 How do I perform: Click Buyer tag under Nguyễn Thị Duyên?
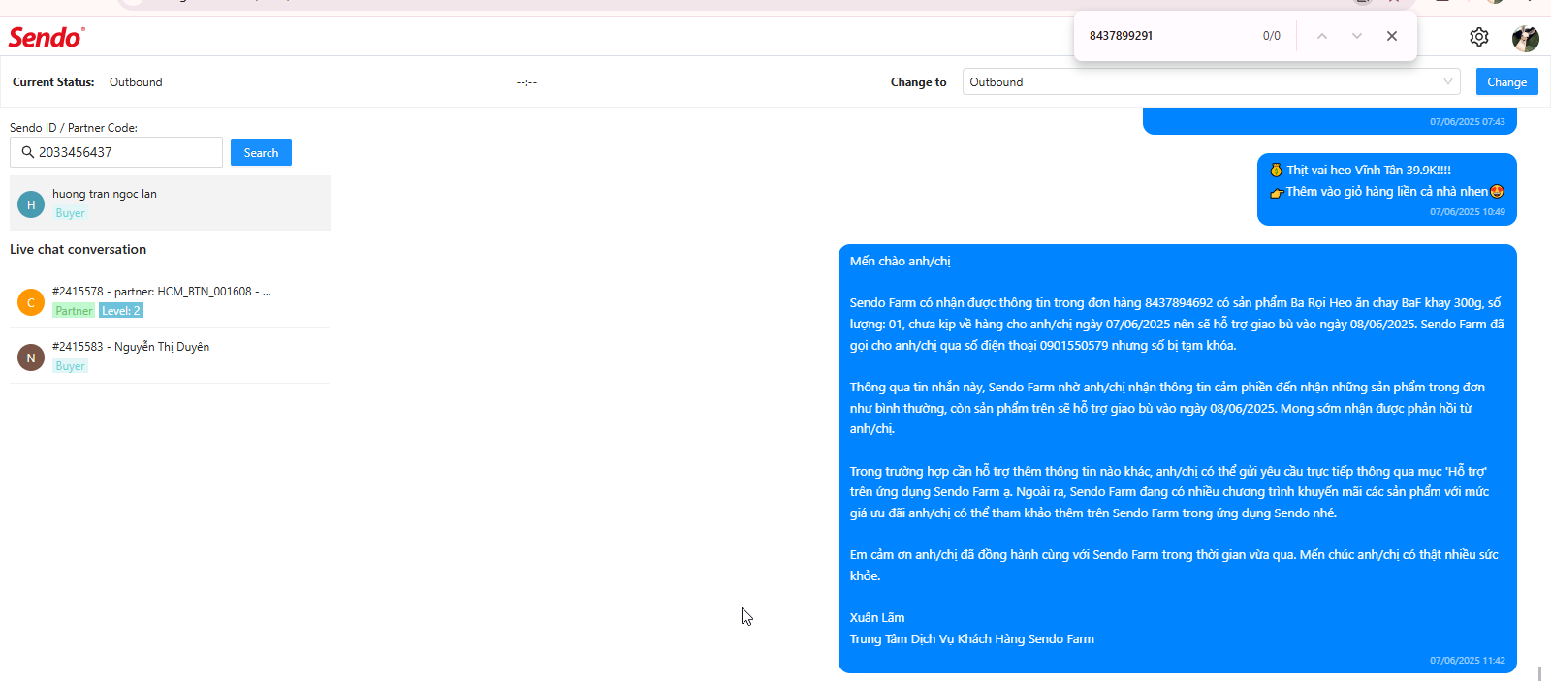coord(70,366)
